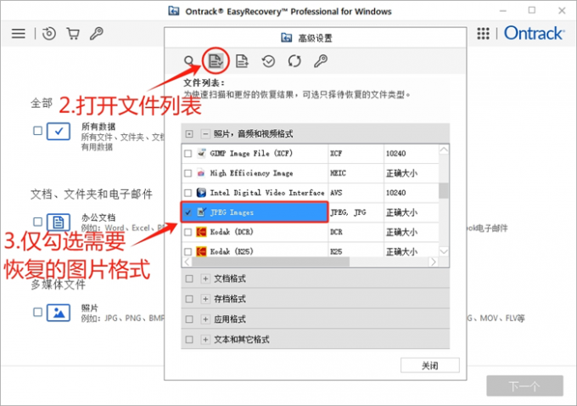
Task: Open the add file type icon
Action: (242, 61)
